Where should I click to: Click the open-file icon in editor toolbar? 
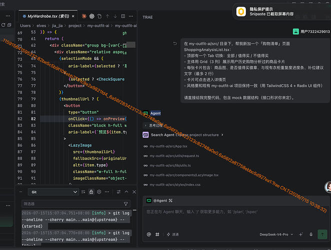coord(99,16)
